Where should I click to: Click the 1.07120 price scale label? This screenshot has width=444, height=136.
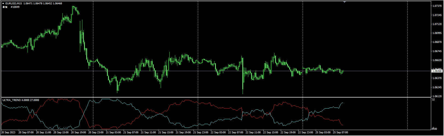click(x=437, y=24)
